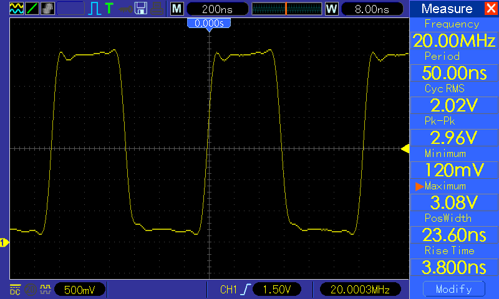
Task: Click the waveform memory position bar
Action: (287, 9)
